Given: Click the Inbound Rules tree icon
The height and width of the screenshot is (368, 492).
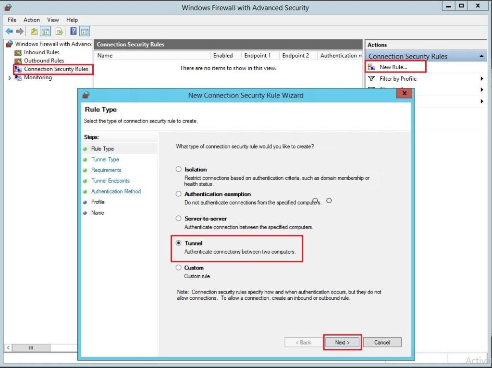Looking at the screenshot, I should pyautogui.click(x=18, y=52).
